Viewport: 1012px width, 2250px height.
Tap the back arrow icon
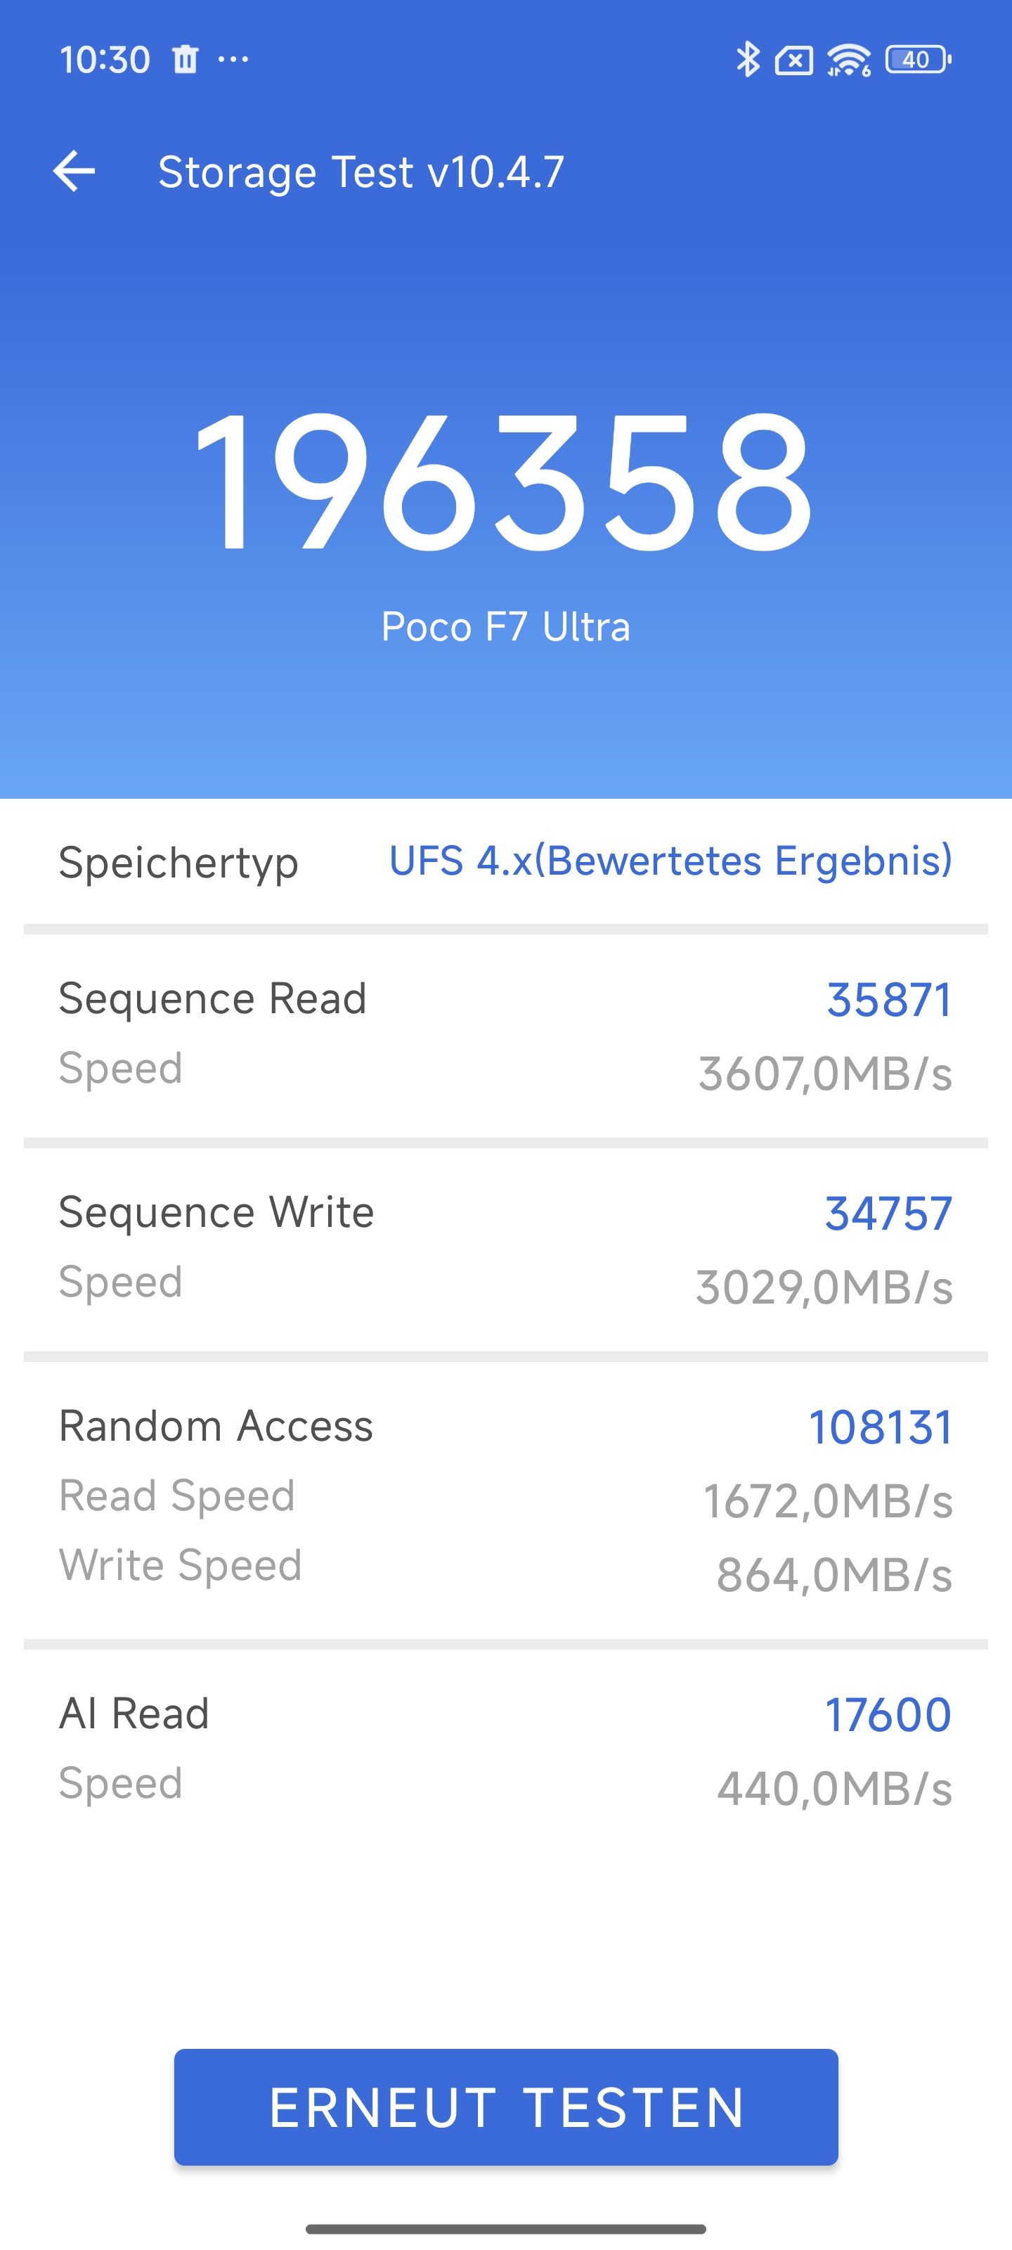click(x=74, y=170)
